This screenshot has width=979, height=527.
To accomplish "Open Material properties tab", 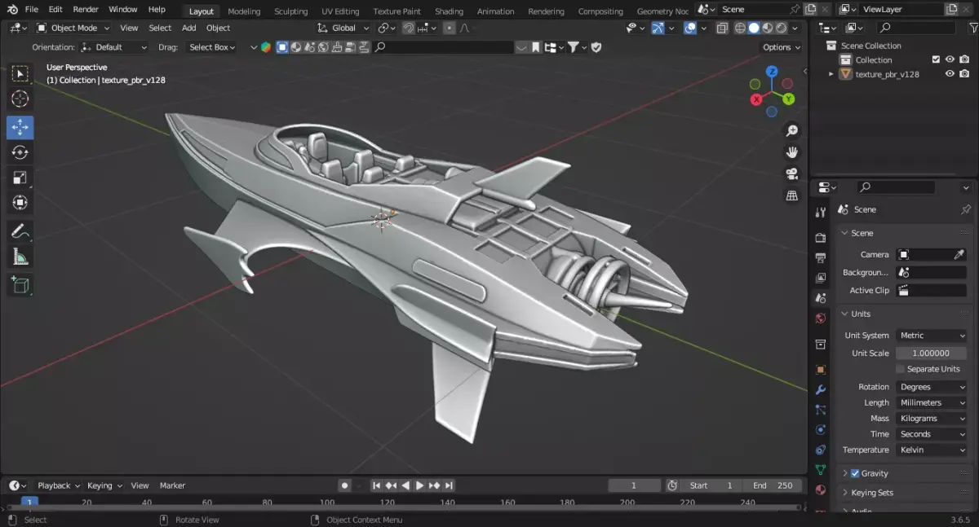I will pos(821,490).
